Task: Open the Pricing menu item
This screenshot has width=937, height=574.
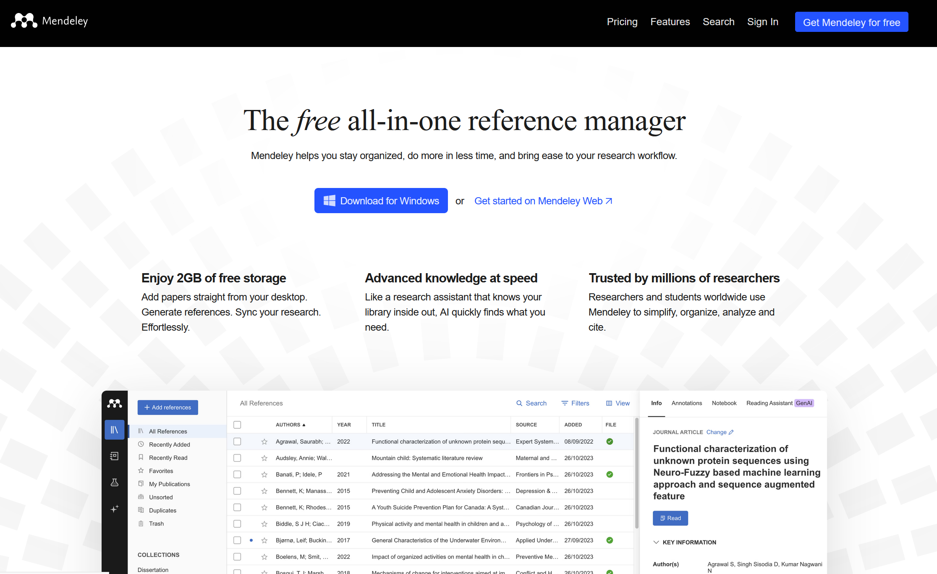Action: tap(622, 22)
